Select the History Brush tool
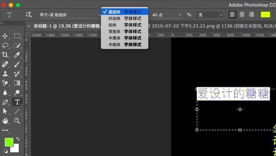The image size is (276, 156). 17,74
